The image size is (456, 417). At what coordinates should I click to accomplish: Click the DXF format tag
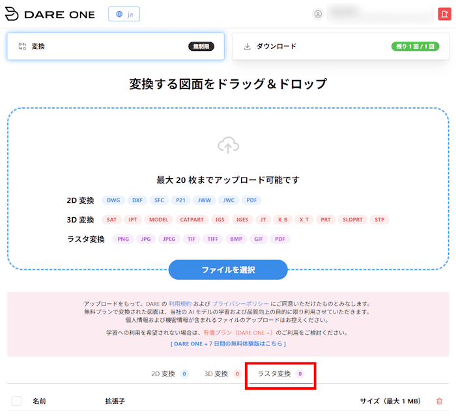[x=137, y=200]
